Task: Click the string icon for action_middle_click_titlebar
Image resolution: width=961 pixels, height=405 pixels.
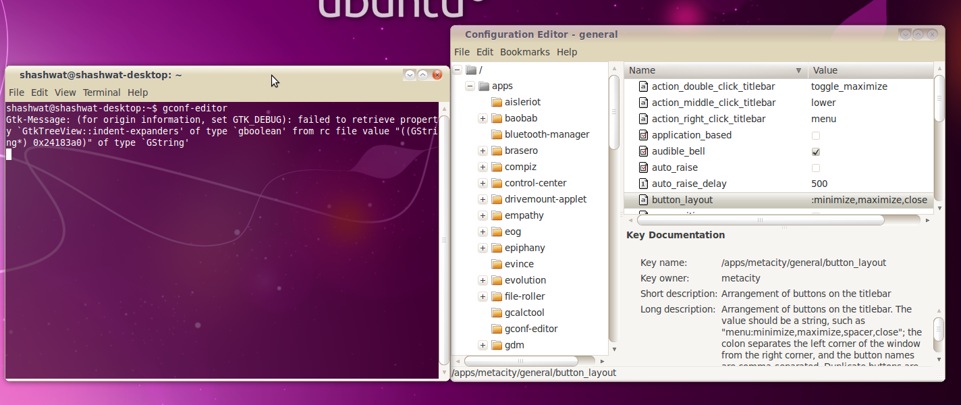Action: click(643, 103)
